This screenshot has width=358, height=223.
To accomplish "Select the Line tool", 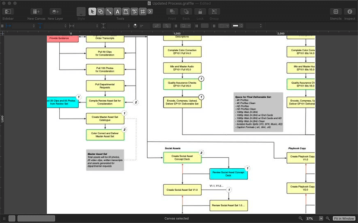I will pyautogui.click(x=109, y=12).
